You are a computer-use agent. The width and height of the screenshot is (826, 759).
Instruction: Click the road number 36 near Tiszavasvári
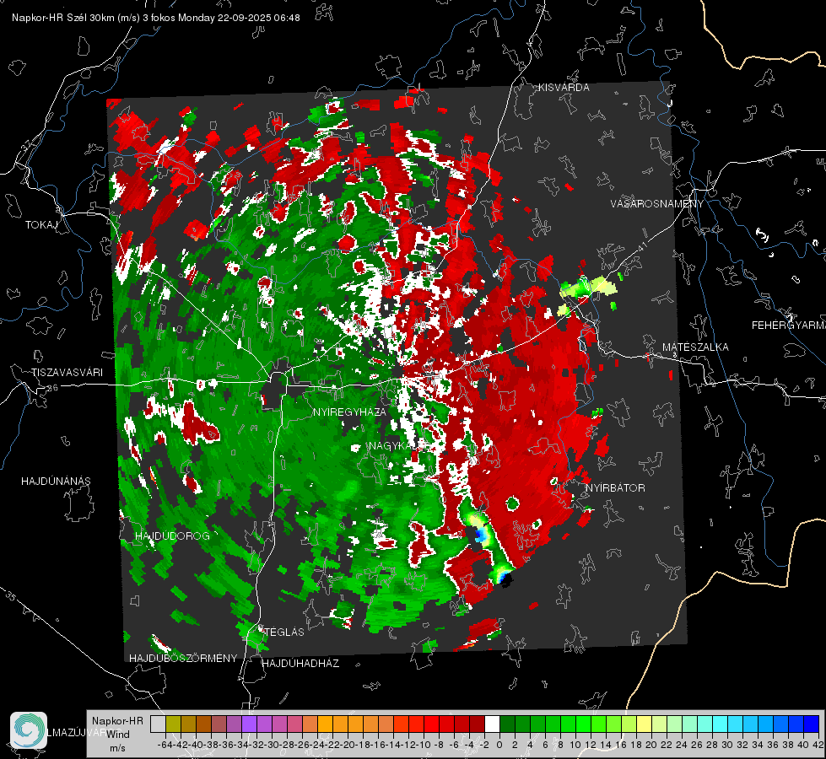52,388
